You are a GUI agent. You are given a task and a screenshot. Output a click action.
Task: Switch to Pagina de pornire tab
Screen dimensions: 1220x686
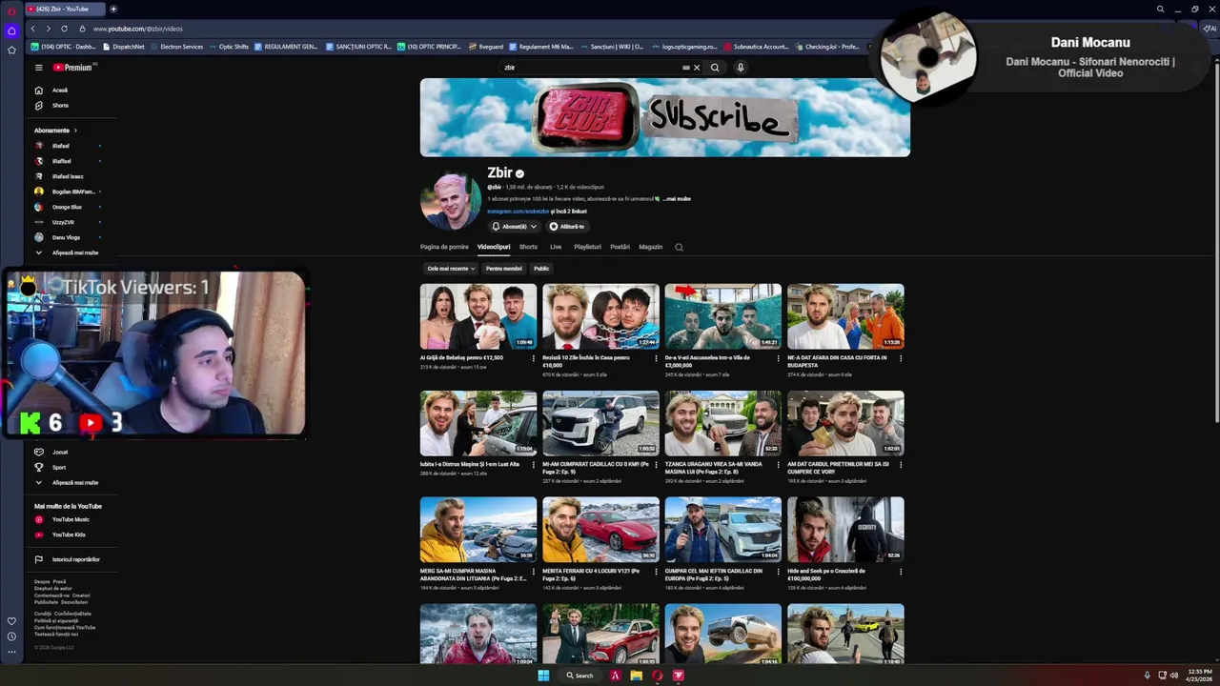pos(444,247)
